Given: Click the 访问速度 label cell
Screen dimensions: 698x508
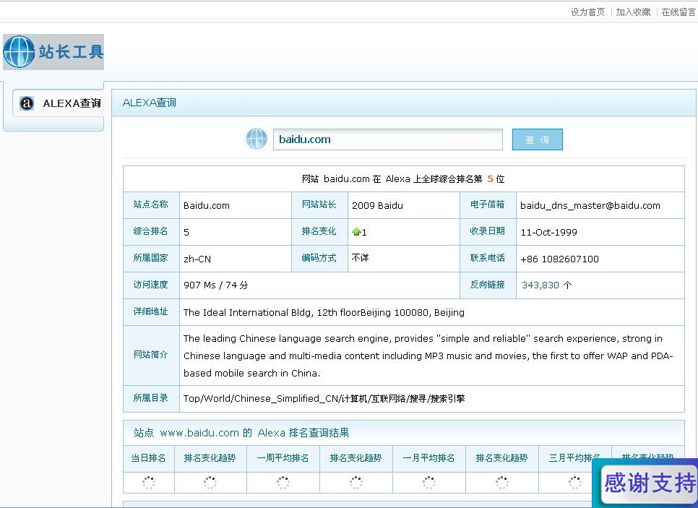Looking at the screenshot, I should pos(151,285).
